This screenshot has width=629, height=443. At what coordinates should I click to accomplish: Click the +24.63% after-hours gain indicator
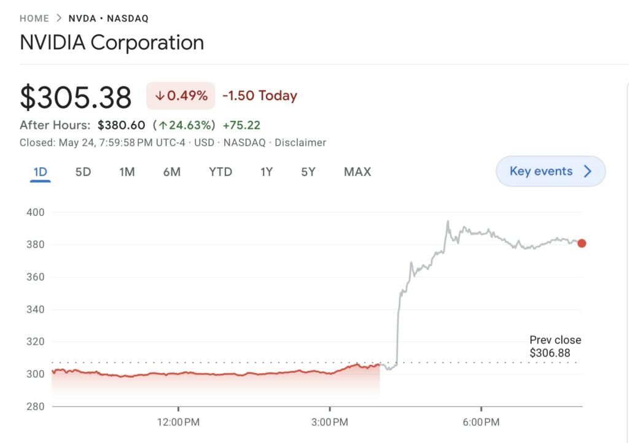(186, 125)
